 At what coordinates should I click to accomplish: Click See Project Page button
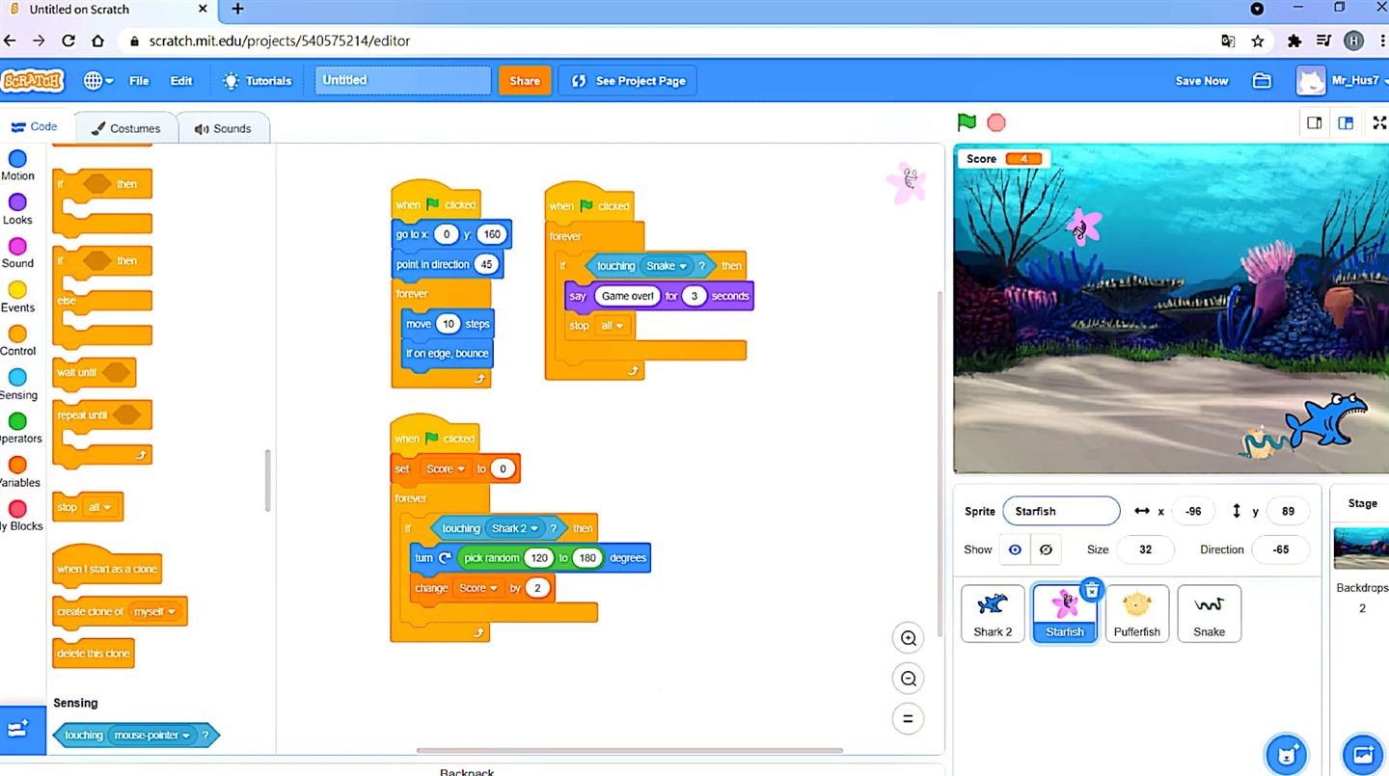pos(628,81)
